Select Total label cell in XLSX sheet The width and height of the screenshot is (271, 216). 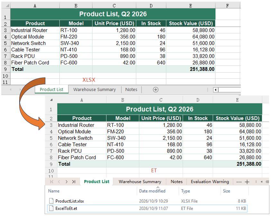coord(35,69)
